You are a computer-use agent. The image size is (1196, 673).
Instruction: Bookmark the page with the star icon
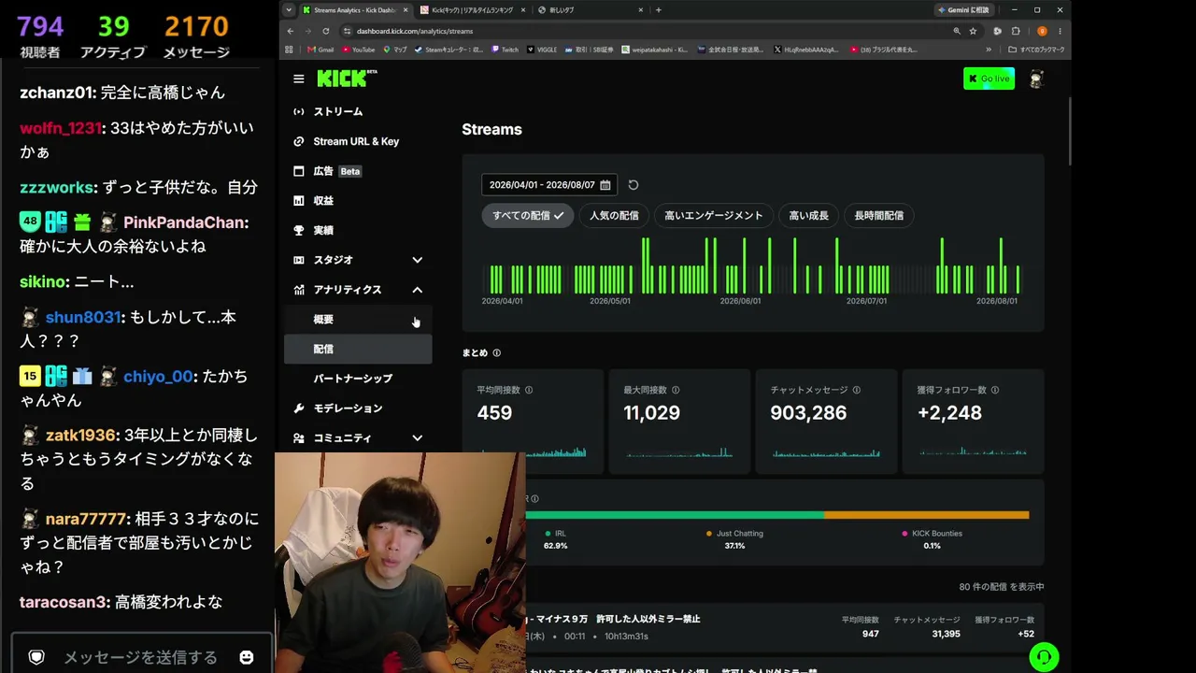point(973,31)
